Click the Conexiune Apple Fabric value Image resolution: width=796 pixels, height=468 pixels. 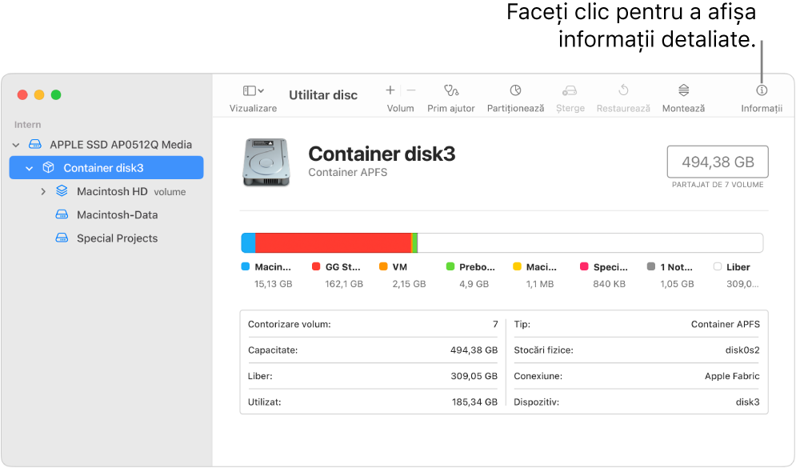[x=732, y=376]
